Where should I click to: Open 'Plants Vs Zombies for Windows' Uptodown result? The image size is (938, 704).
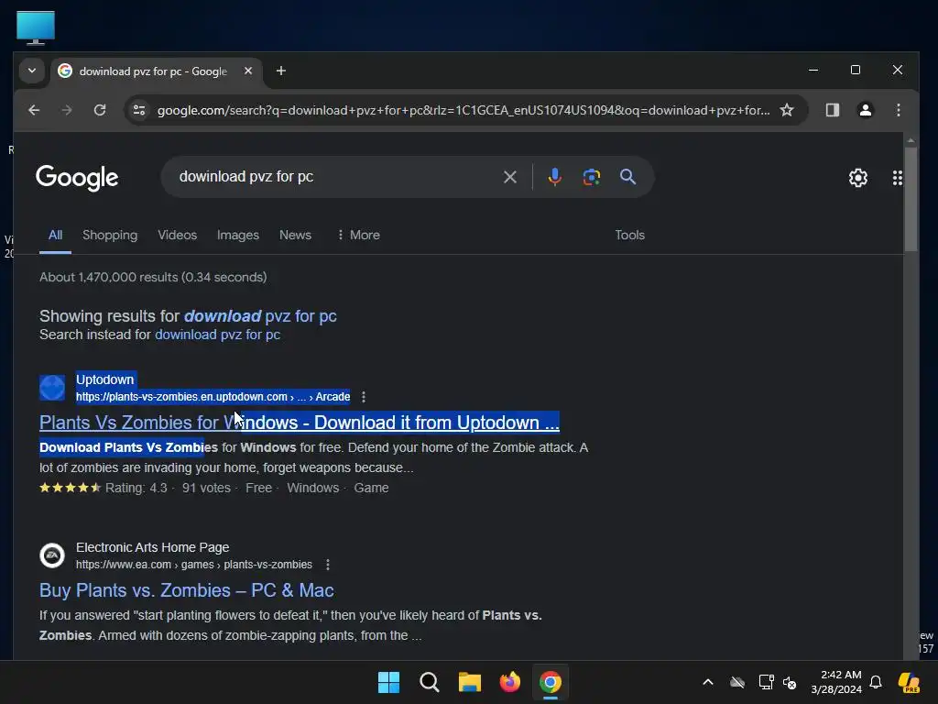click(x=300, y=423)
